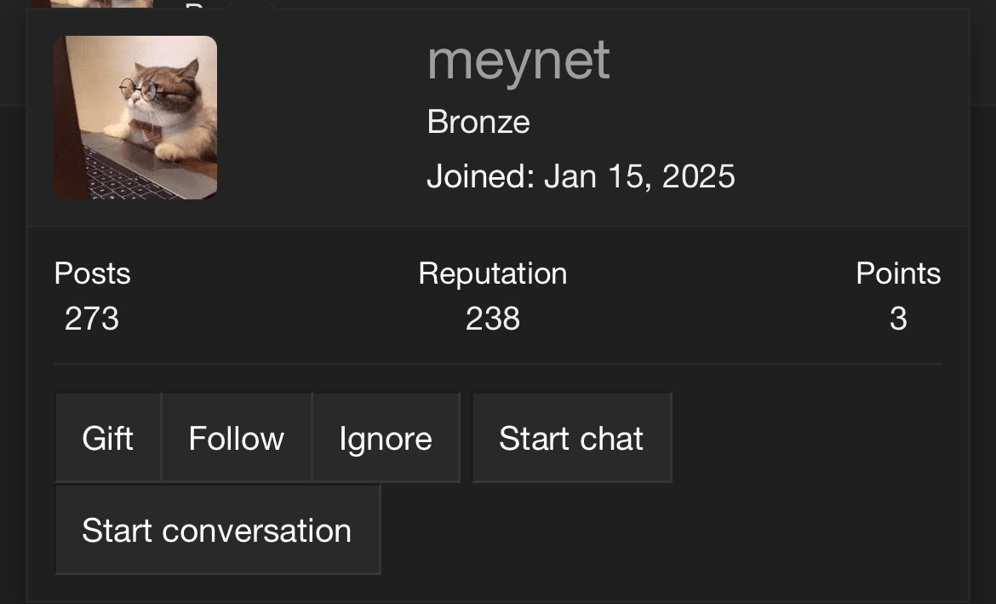Click the meynet username heading
The image size is (996, 604).
518,60
